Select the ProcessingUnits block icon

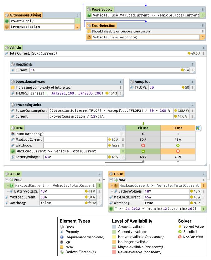point(12,105)
